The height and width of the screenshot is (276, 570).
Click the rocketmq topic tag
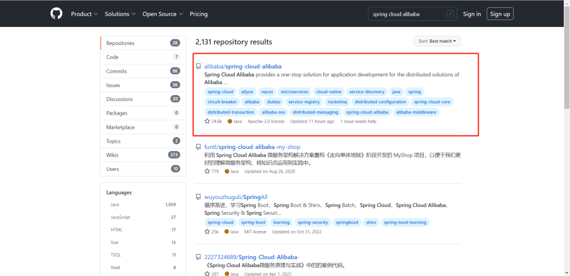337,102
